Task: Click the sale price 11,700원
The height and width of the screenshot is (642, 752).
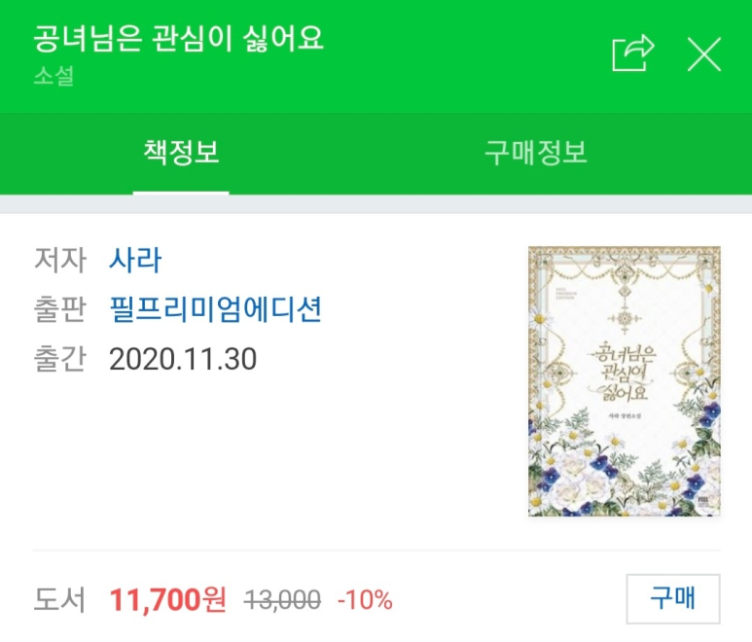Action: [167, 600]
